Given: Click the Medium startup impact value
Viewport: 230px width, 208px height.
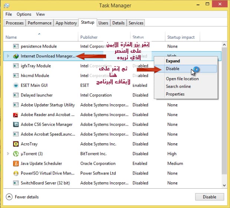Looking at the screenshot, I should tap(175, 163).
